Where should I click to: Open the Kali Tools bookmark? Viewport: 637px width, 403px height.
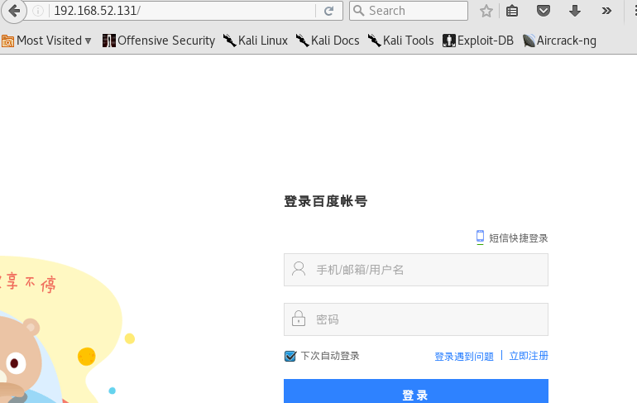pyautogui.click(x=400, y=41)
